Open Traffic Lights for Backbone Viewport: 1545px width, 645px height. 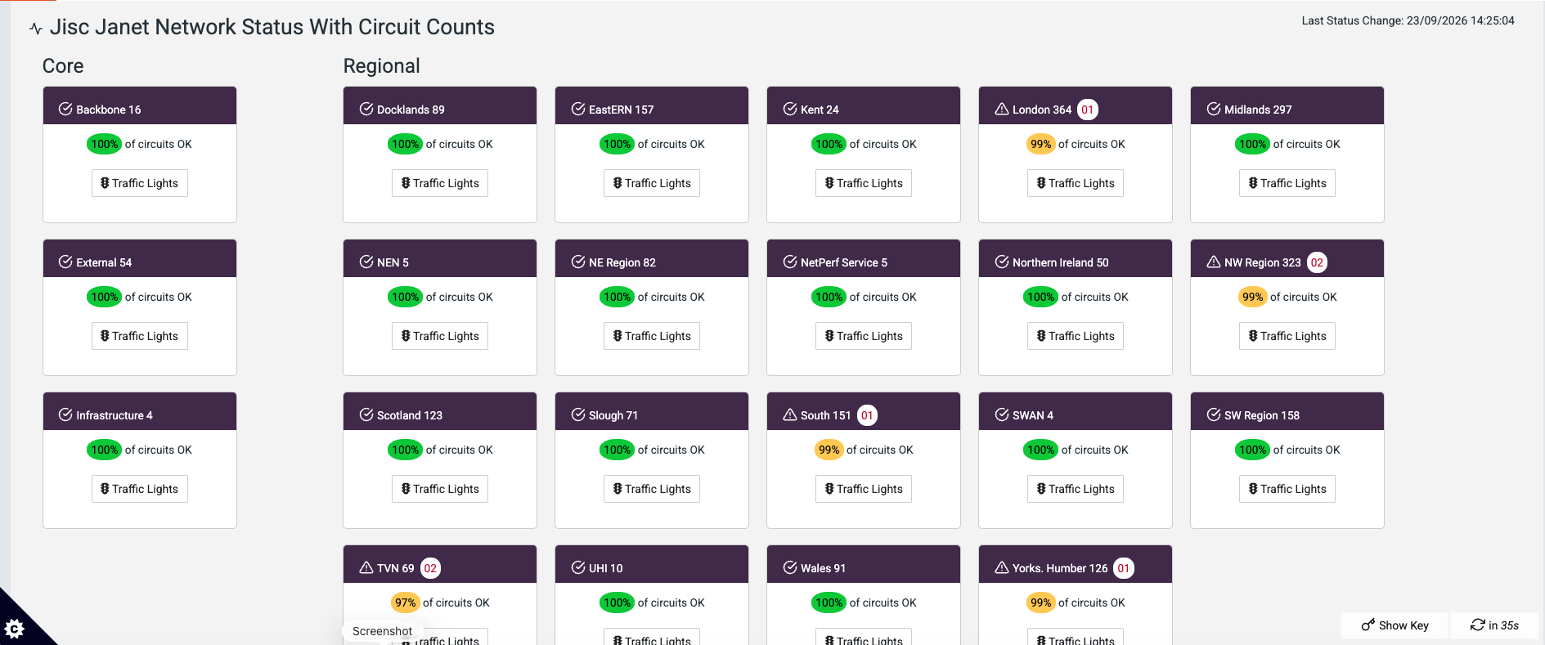140,183
